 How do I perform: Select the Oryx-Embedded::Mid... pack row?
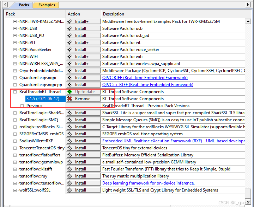tap(41, 71)
